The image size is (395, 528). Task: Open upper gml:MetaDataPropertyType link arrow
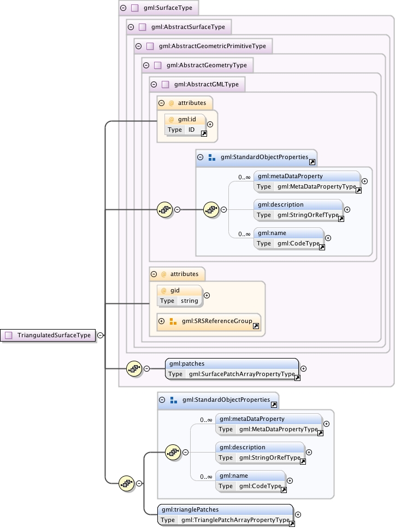click(x=358, y=191)
